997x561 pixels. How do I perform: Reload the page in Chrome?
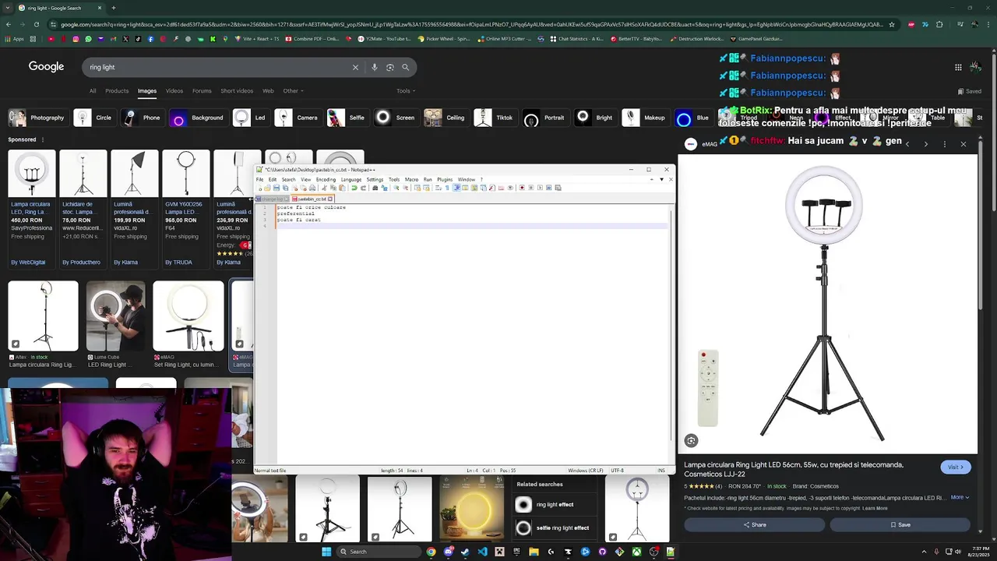[36, 24]
